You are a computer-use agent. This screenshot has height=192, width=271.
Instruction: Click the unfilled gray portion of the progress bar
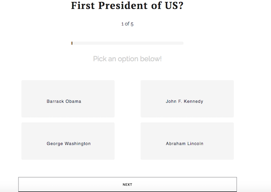128,43
